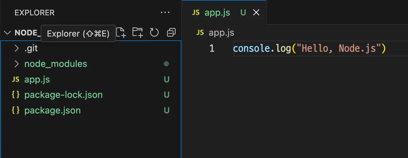Place cursor in the console.log code line
Viewport: 408px width, 158px height.
[309, 48]
